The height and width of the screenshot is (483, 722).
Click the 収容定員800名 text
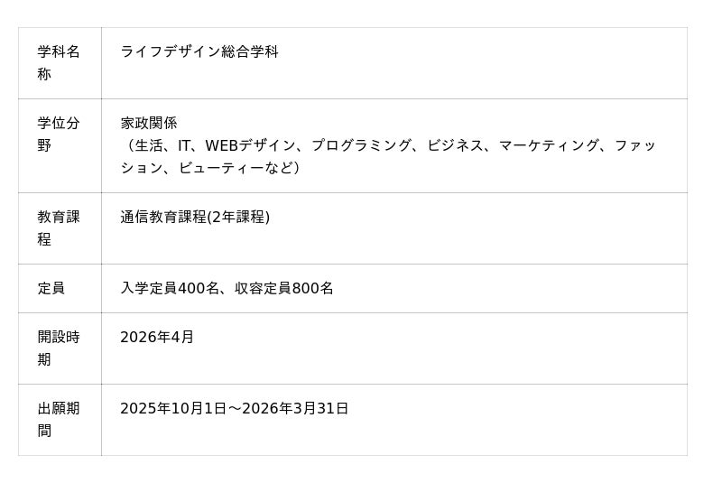click(284, 288)
